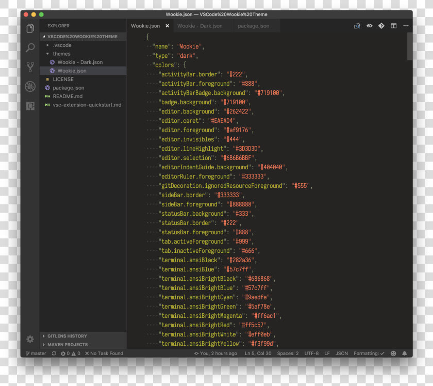Collapse the VSCODE%20WOOKIE%20THEME folder section
433x386 pixels.
[x=83, y=37]
